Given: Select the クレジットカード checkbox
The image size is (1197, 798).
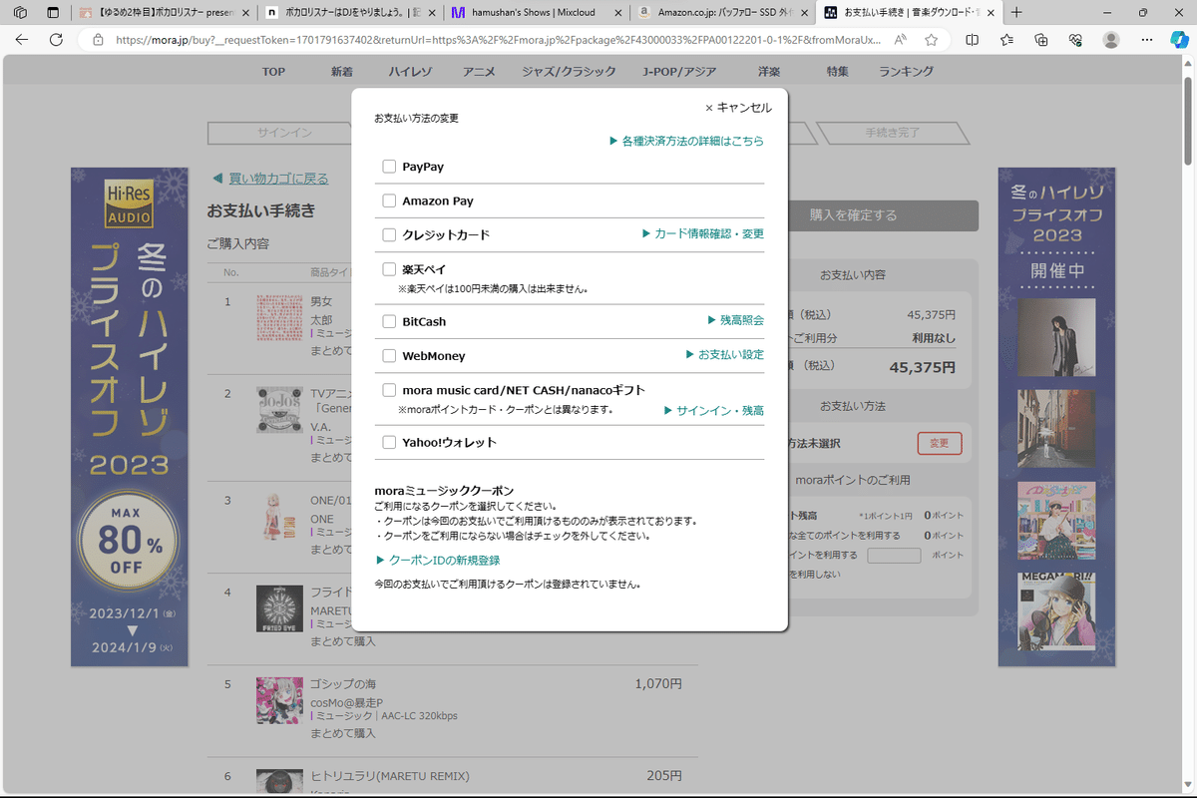Looking at the screenshot, I should (389, 234).
